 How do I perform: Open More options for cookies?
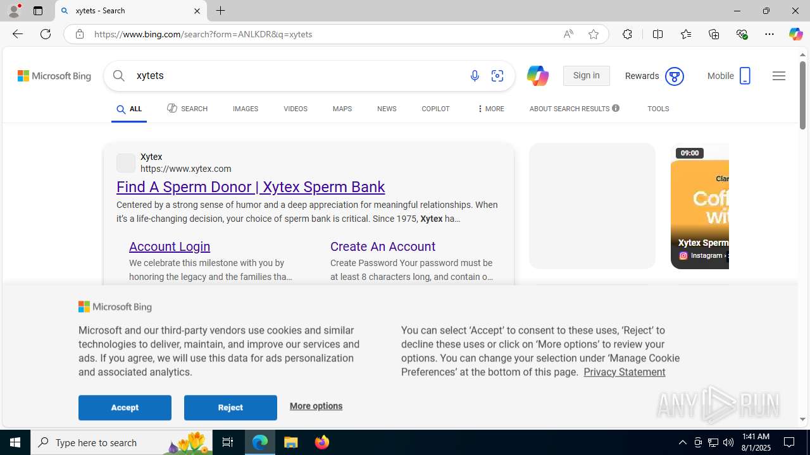click(316, 406)
